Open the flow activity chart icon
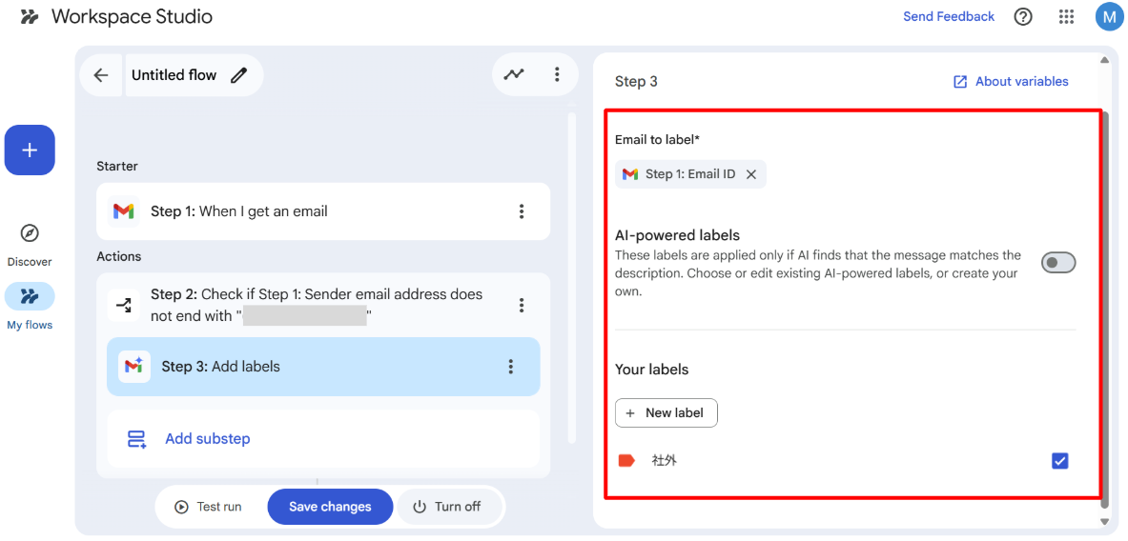 (x=514, y=74)
